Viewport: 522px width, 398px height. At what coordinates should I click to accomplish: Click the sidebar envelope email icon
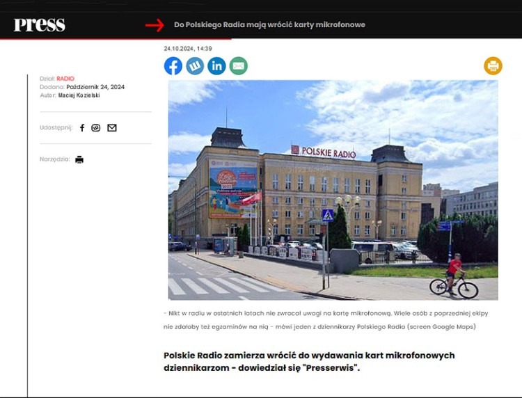[x=112, y=128]
